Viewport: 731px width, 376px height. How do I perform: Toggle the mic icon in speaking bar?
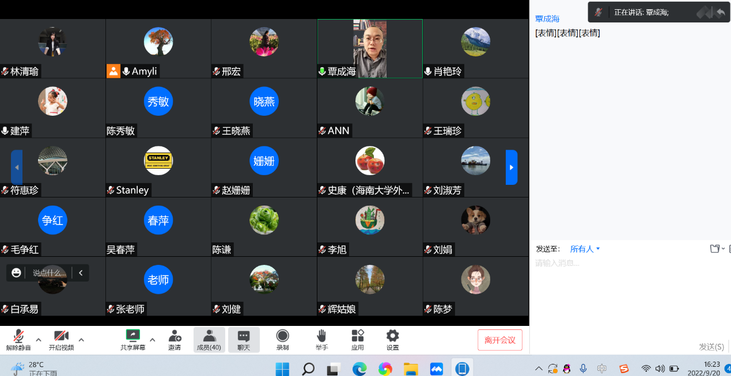point(599,12)
